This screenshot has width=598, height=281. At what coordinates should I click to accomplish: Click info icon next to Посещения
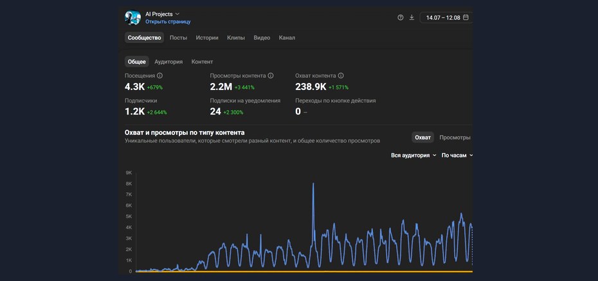[x=160, y=75]
